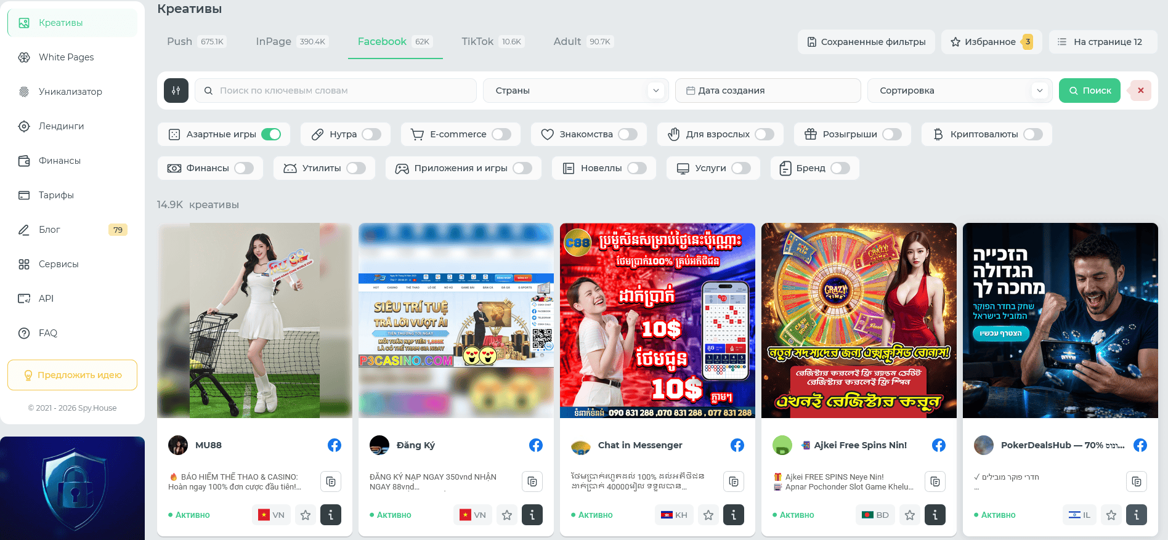Click Facebook icon on MU88 card

click(335, 445)
